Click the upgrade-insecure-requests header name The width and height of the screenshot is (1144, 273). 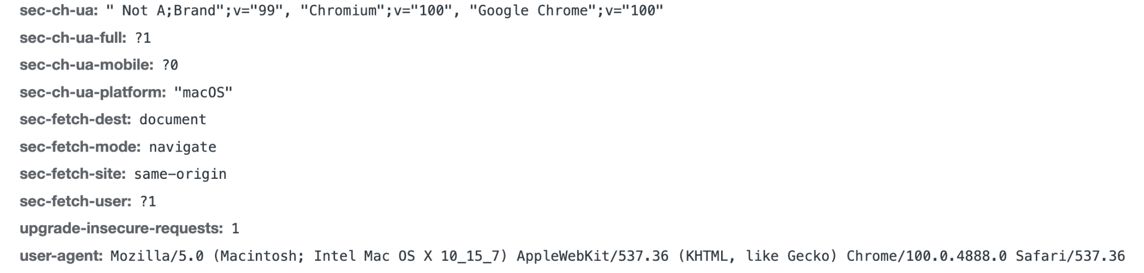pos(121,229)
